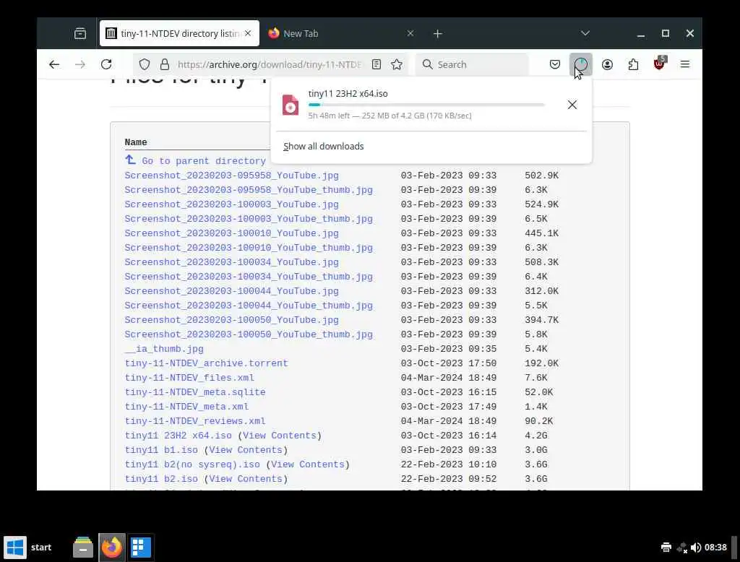Close the New Tab tab
The image size is (740, 562).
(410, 33)
